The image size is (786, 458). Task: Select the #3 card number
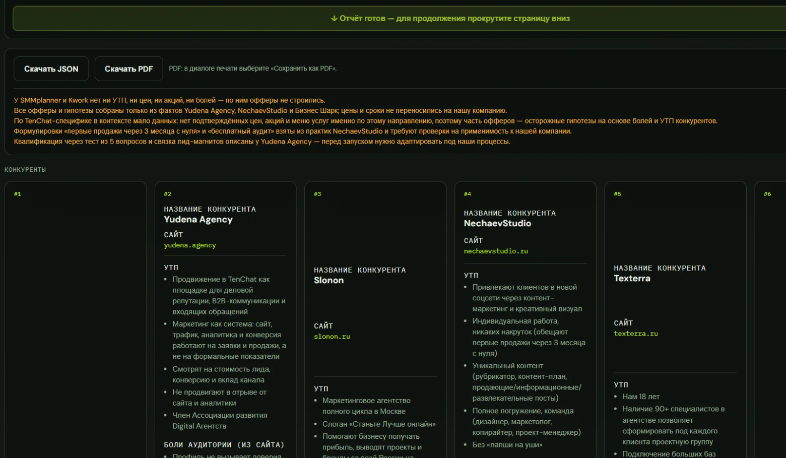(x=317, y=194)
